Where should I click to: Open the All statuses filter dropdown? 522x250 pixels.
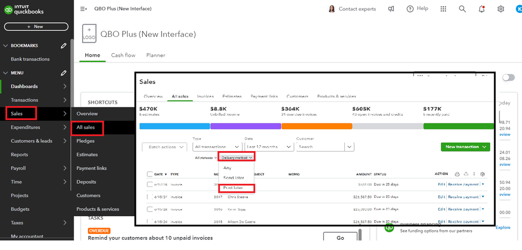click(206, 158)
